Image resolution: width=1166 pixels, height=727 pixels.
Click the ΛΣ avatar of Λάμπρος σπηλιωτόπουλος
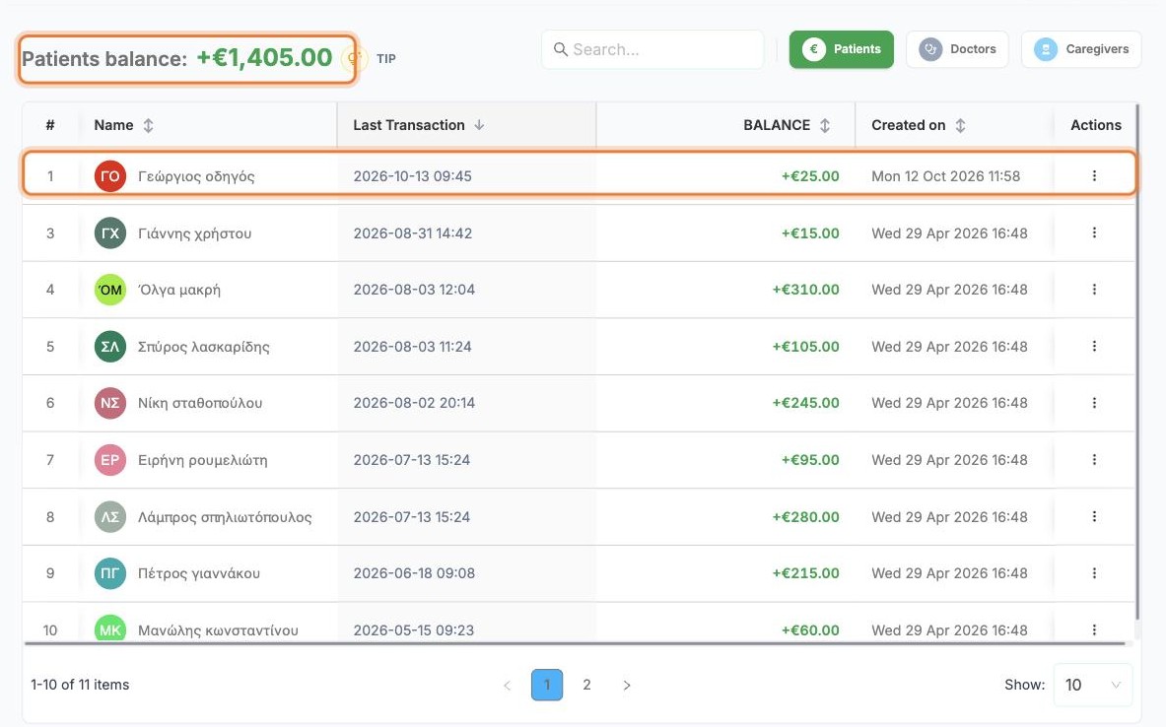click(110, 516)
